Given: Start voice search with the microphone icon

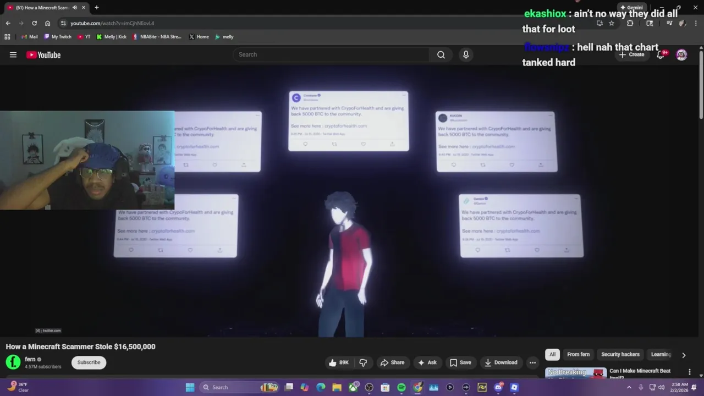Looking at the screenshot, I should pyautogui.click(x=466, y=54).
